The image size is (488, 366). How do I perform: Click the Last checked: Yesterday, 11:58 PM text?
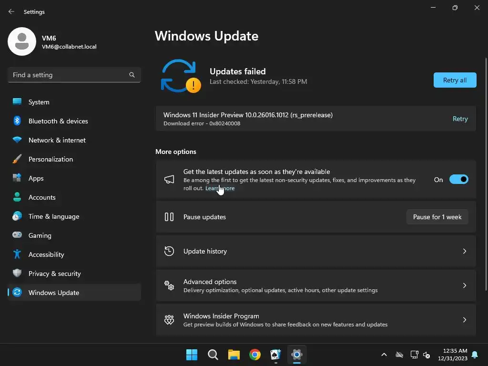(x=258, y=81)
